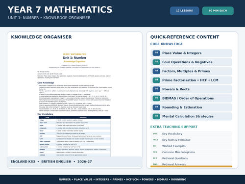Click the KNOWLEDGE ORGANISER panel title
Viewport: 245px width, 184px height.
tap(41, 37)
